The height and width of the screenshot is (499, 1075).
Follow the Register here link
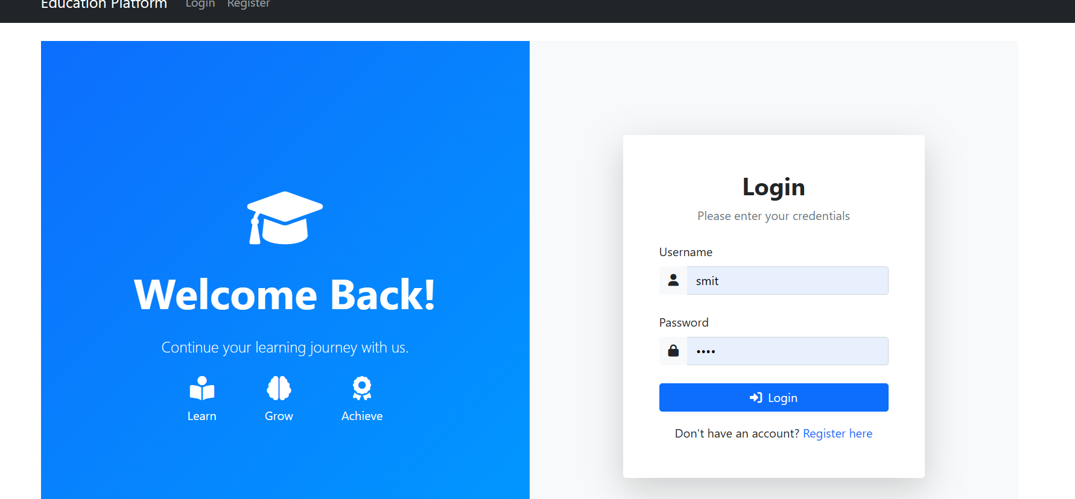(x=837, y=433)
